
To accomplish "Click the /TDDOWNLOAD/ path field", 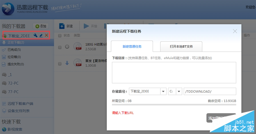I will (210, 91).
